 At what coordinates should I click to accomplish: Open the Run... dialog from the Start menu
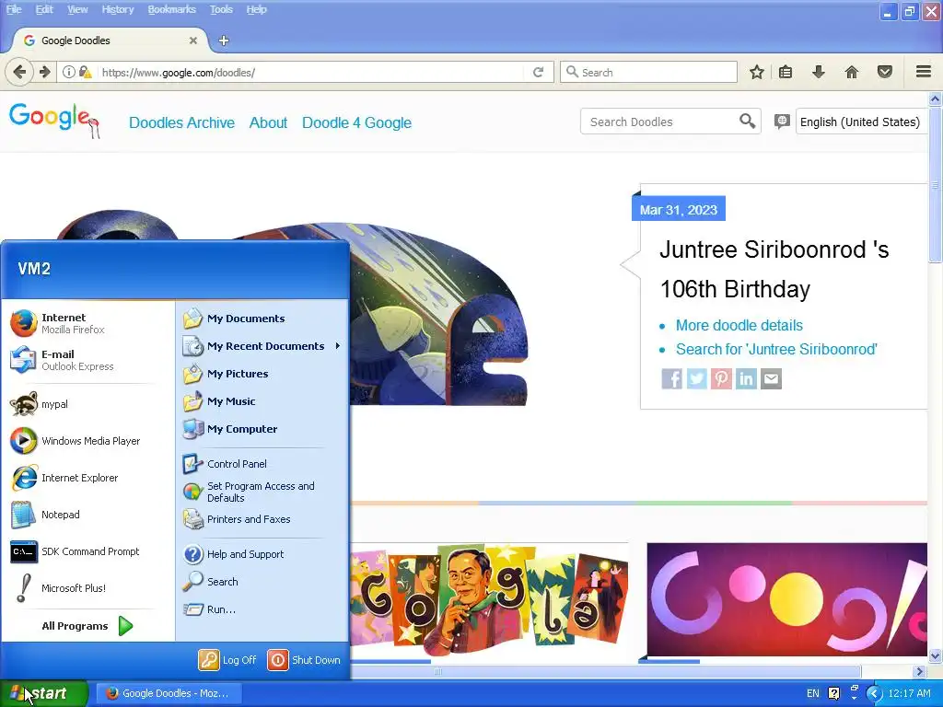coord(262,609)
